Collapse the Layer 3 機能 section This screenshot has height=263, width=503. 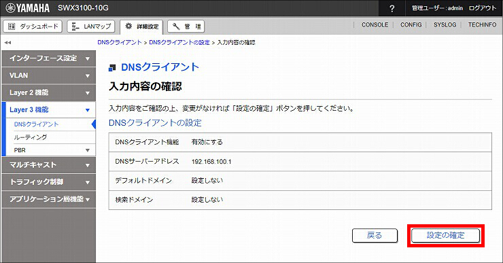click(x=48, y=109)
